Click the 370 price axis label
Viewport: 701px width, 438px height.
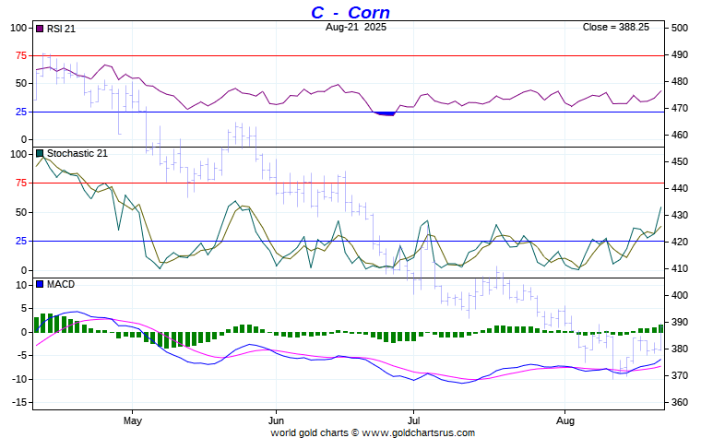tap(679, 375)
